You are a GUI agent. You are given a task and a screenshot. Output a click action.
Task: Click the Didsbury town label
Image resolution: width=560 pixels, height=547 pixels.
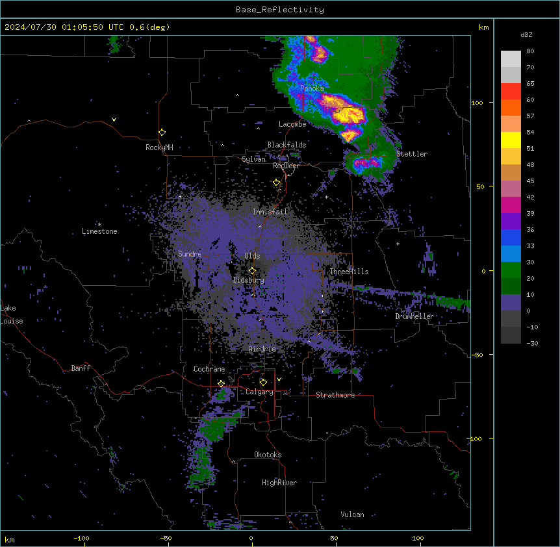coord(249,280)
